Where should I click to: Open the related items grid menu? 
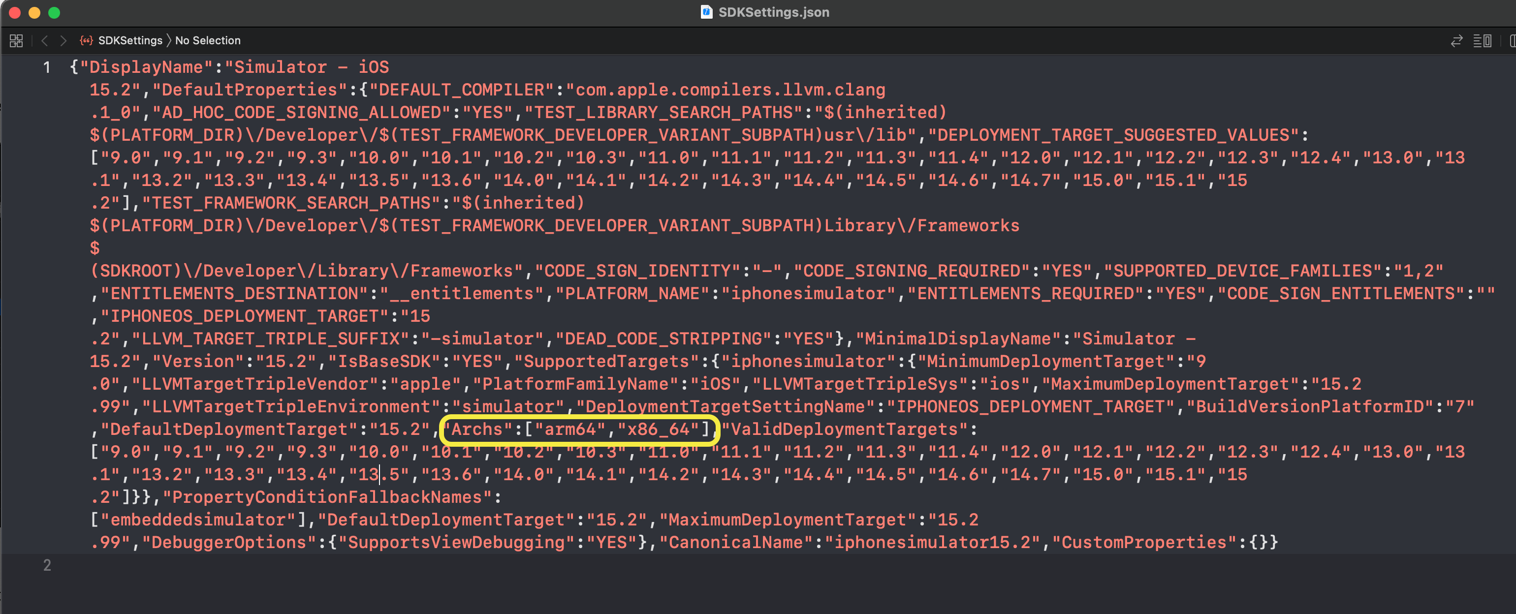click(16, 40)
